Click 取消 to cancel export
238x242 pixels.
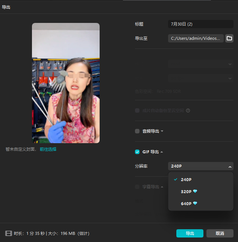click(x=220, y=233)
